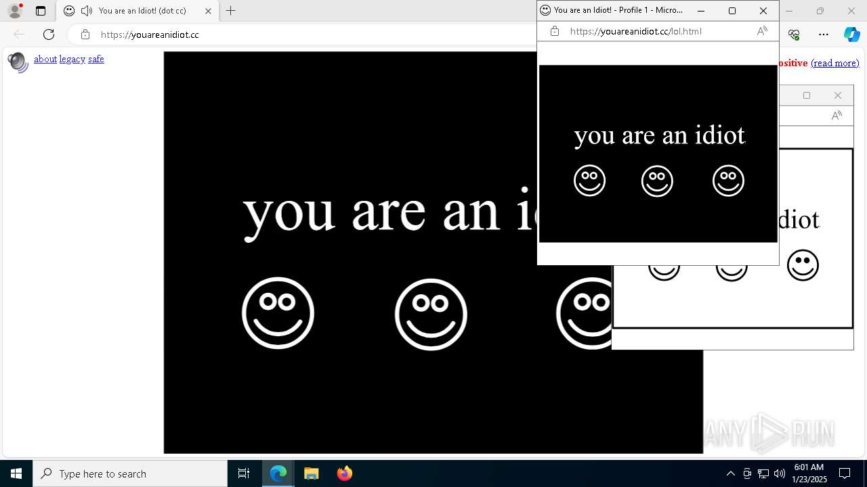Open the tab actions menu icon
867x487 pixels.
coord(41,11)
